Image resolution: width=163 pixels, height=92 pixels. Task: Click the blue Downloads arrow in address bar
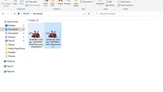[19, 14]
